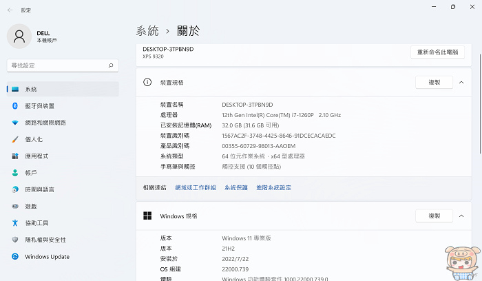Screen dimensions: 482x281
Task: Close the Settings window
Action: pos(472,7)
